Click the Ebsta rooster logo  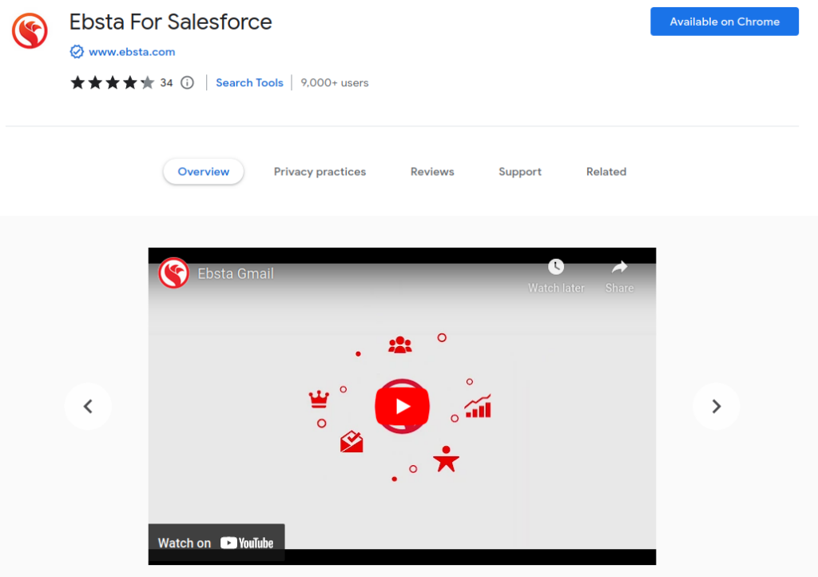[30, 31]
